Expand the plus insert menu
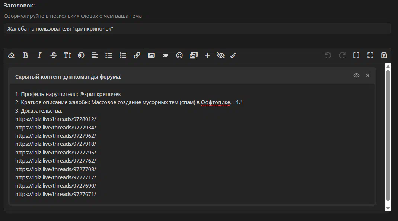The width and height of the screenshot is (398, 221). pyautogui.click(x=207, y=55)
